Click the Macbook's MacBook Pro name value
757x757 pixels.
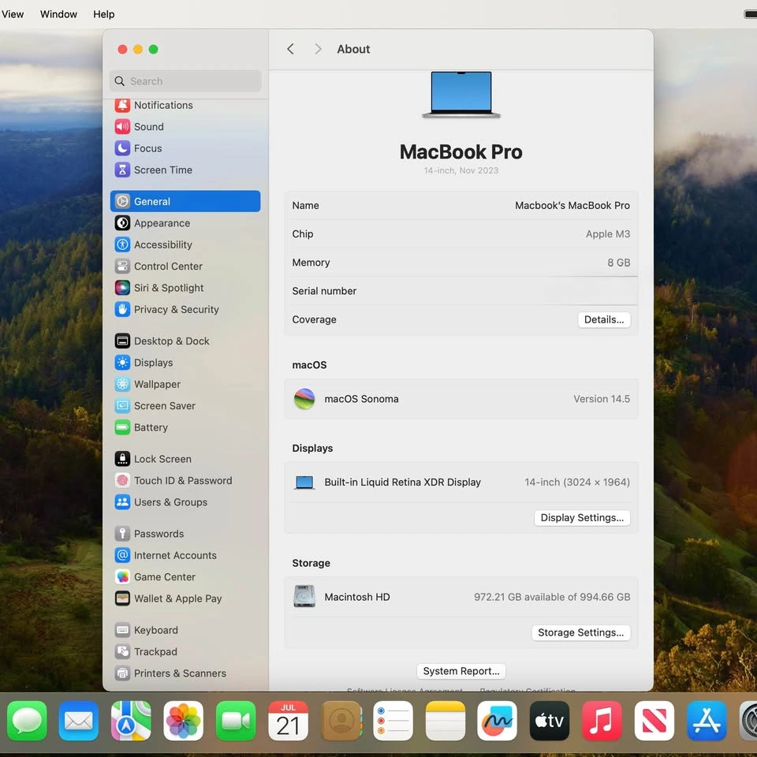point(572,206)
